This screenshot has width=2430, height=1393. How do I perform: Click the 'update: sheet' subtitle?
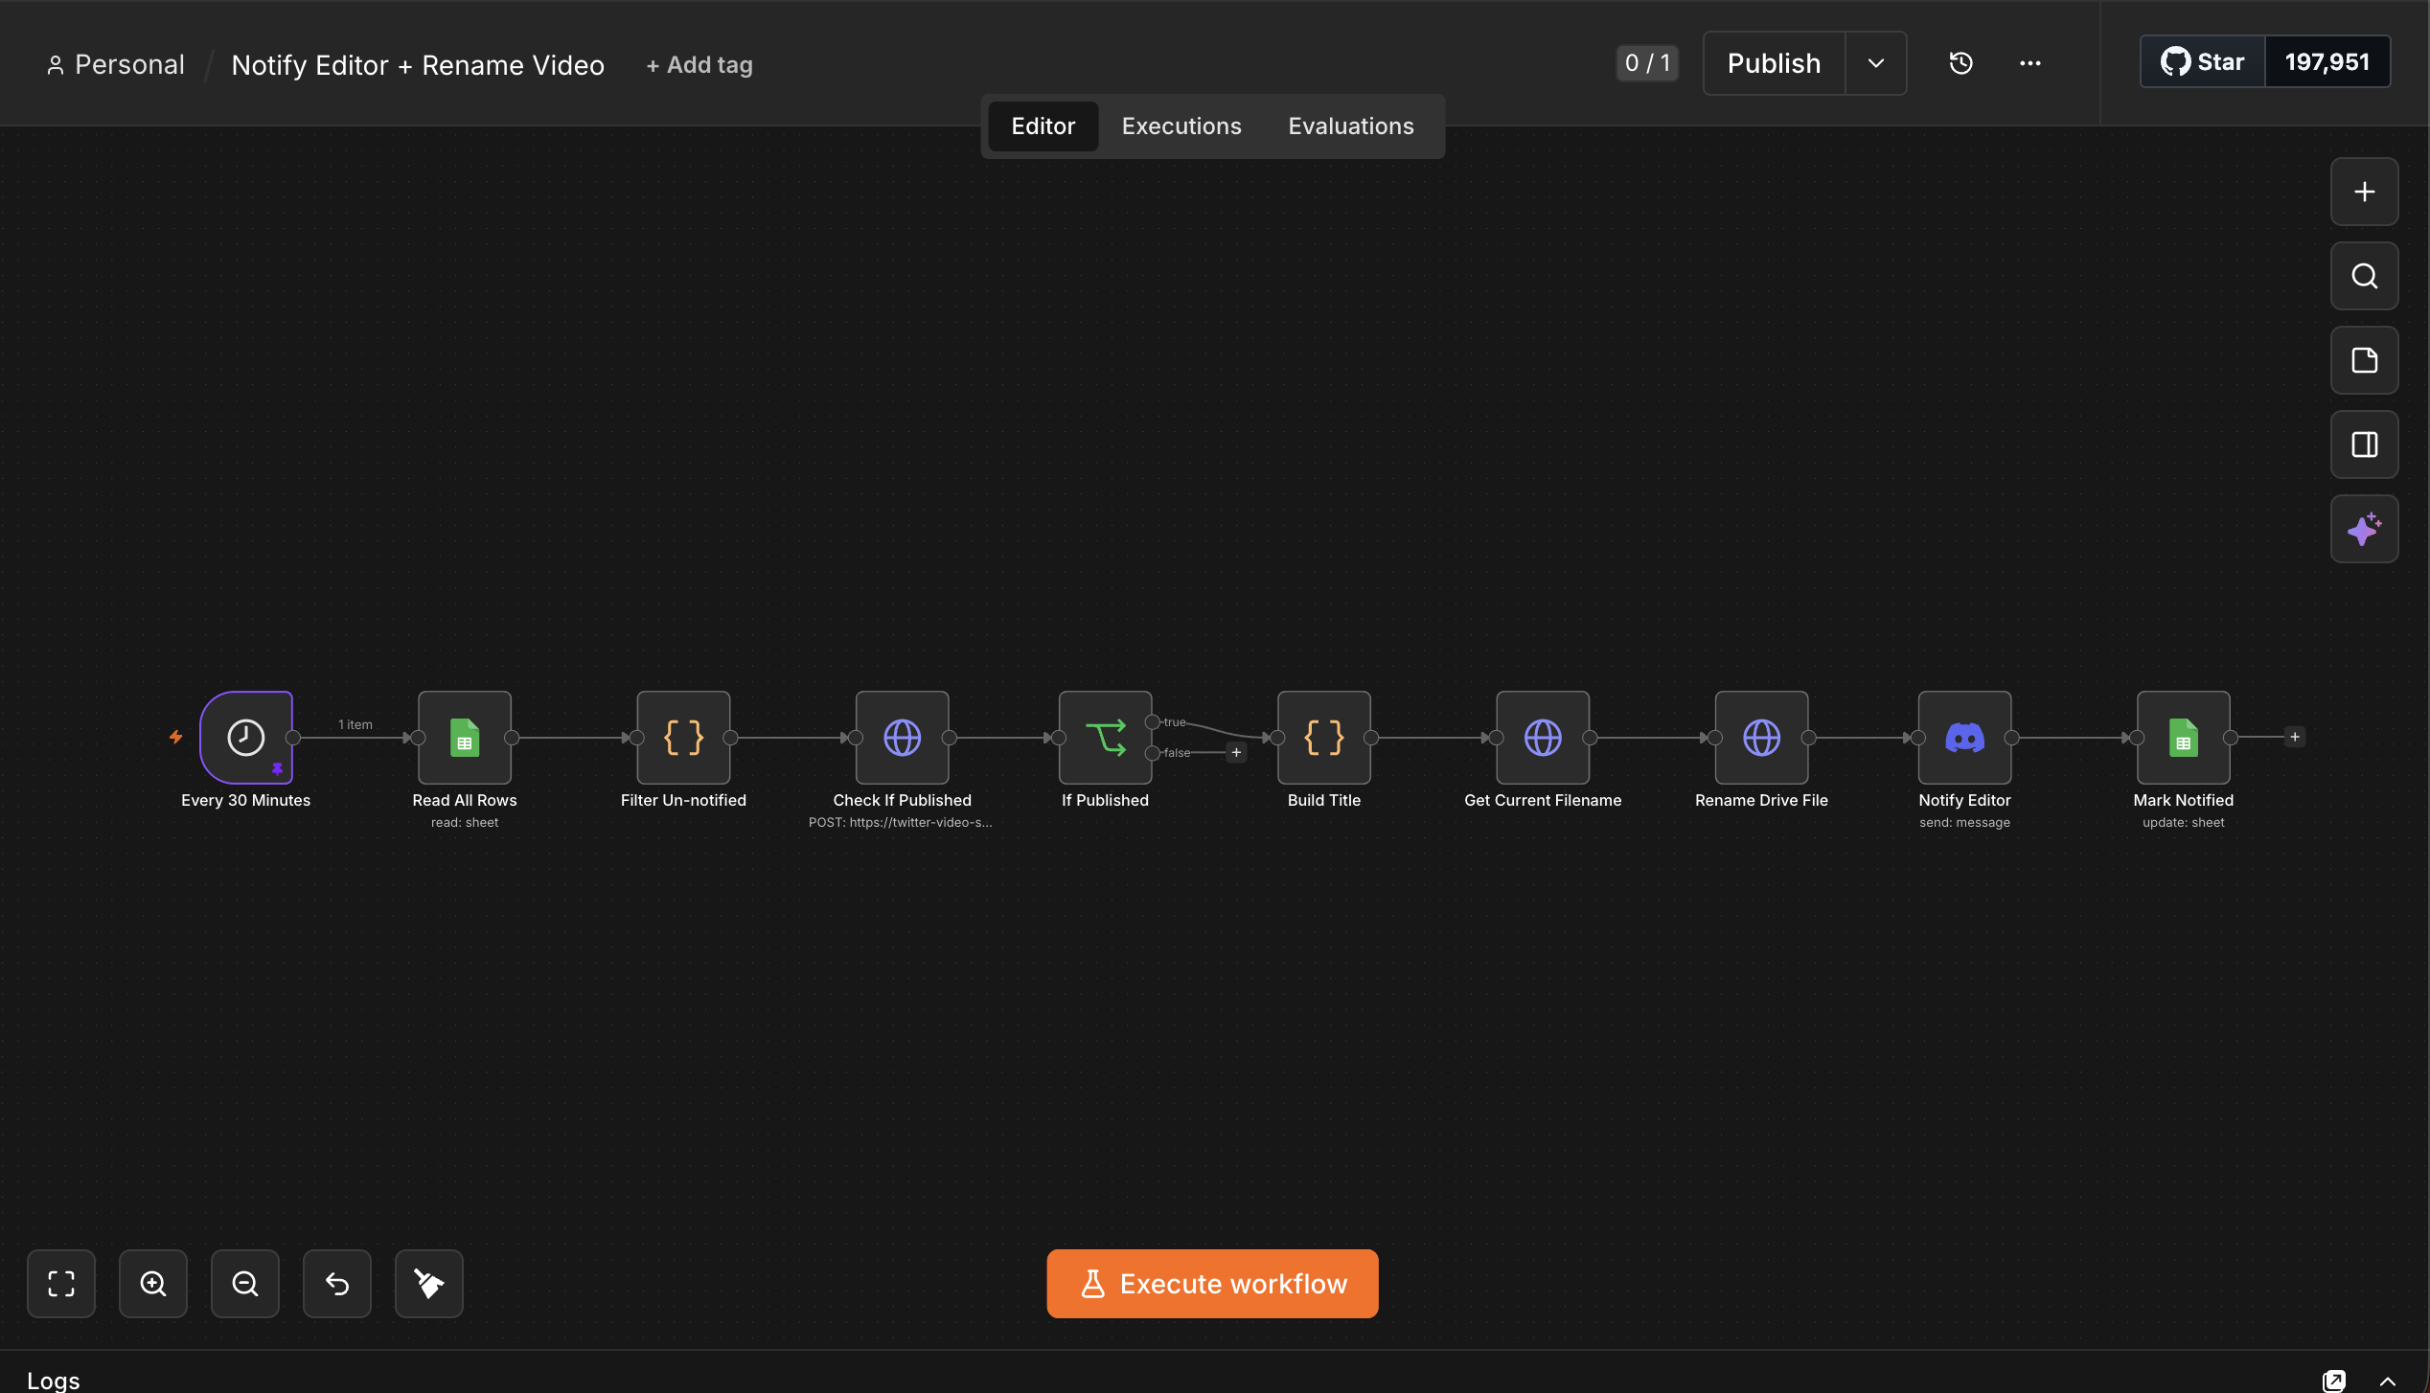point(2183,822)
